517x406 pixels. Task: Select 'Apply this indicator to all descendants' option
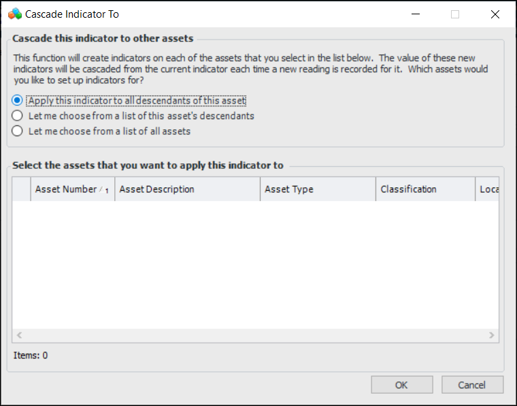pyautogui.click(x=18, y=101)
